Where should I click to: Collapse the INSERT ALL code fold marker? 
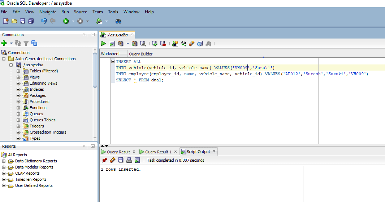113,62
